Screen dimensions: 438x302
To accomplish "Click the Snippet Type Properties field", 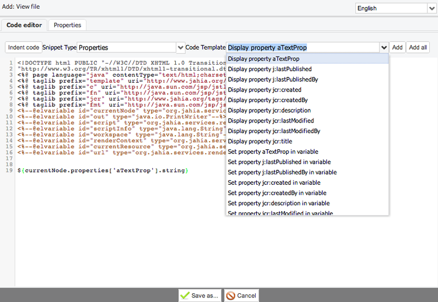I will pyautogui.click(x=127, y=48).
